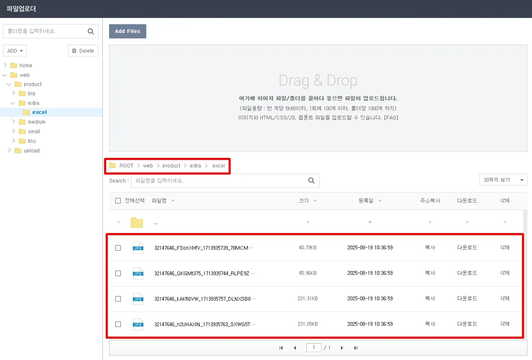The height and width of the screenshot is (360, 532).
Task: Click web in the breadcrumb
Action: (148, 166)
